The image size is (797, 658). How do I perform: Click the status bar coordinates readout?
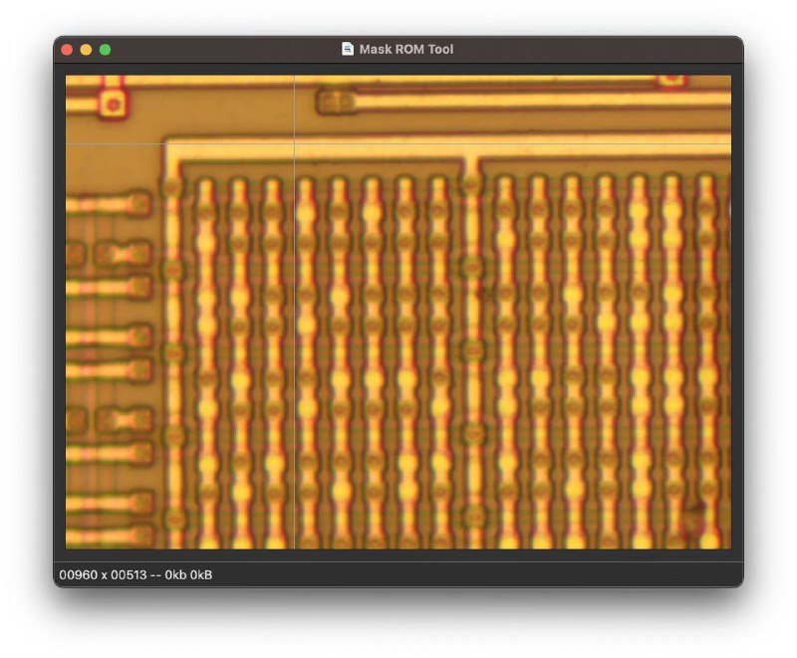click(x=135, y=575)
